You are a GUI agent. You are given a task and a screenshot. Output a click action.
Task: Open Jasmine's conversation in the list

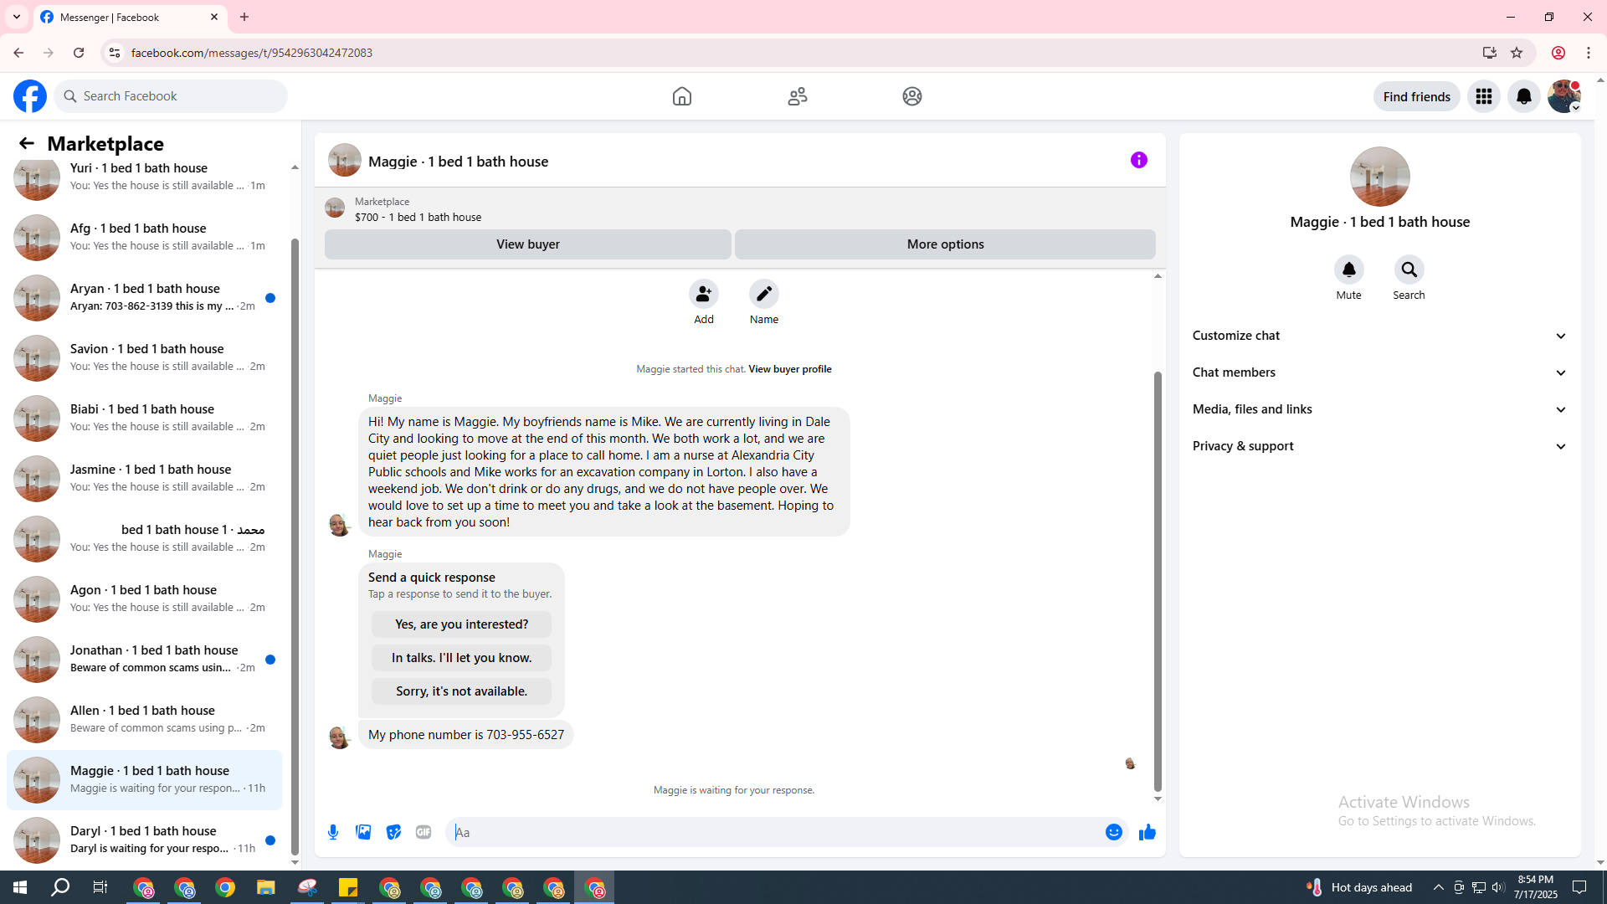[144, 478]
